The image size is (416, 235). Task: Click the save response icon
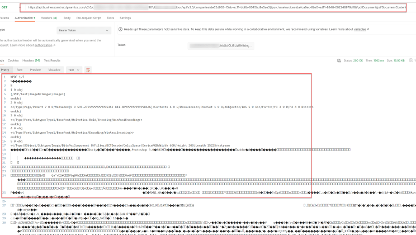coord(411,60)
